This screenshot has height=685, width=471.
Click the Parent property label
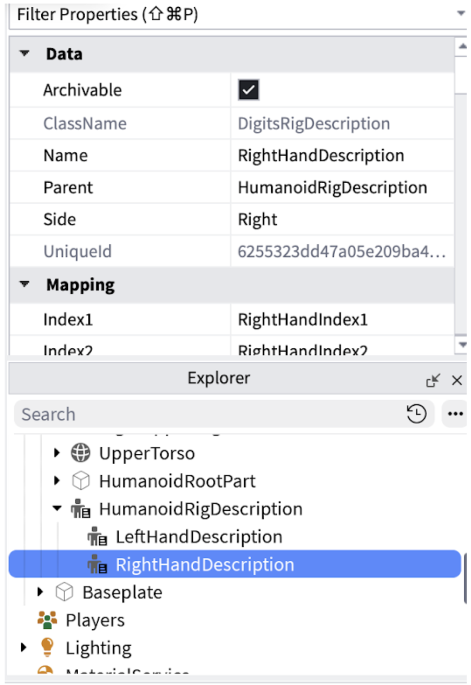[x=68, y=188]
